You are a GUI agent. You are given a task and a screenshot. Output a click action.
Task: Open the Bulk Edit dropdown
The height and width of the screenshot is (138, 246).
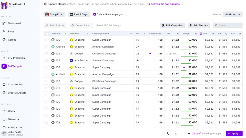coord(55,25)
